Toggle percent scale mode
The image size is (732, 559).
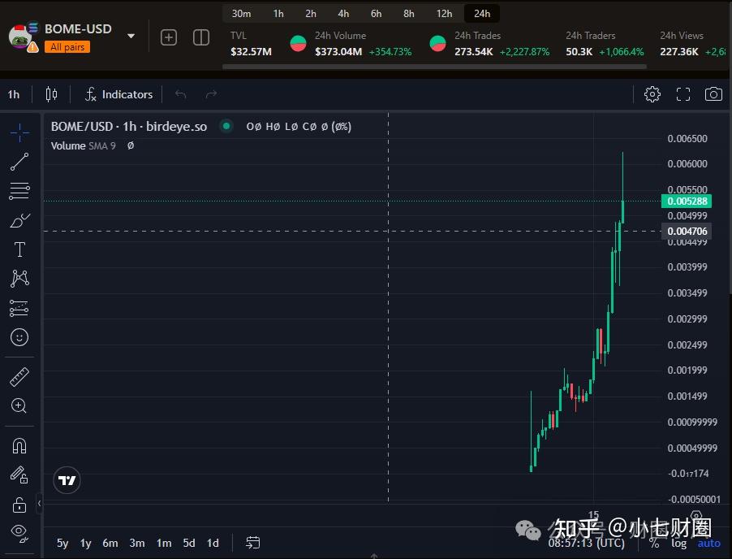tap(654, 543)
